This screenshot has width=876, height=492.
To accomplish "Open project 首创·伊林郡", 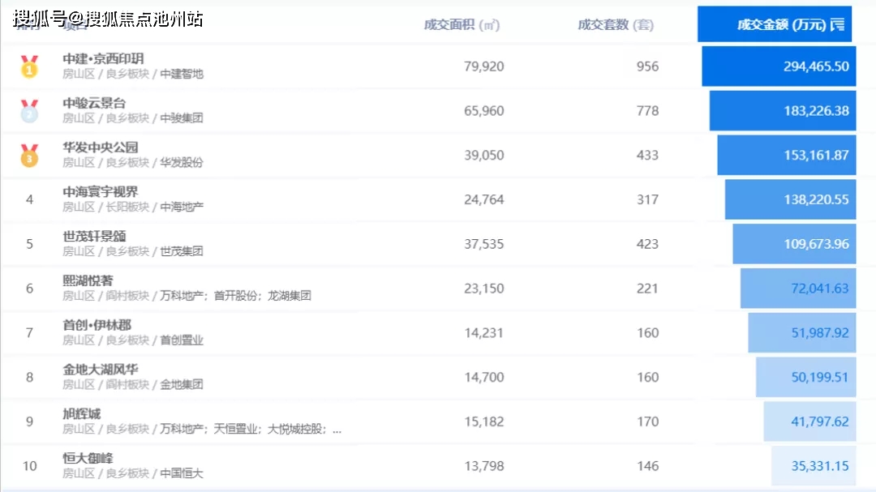I will (97, 325).
